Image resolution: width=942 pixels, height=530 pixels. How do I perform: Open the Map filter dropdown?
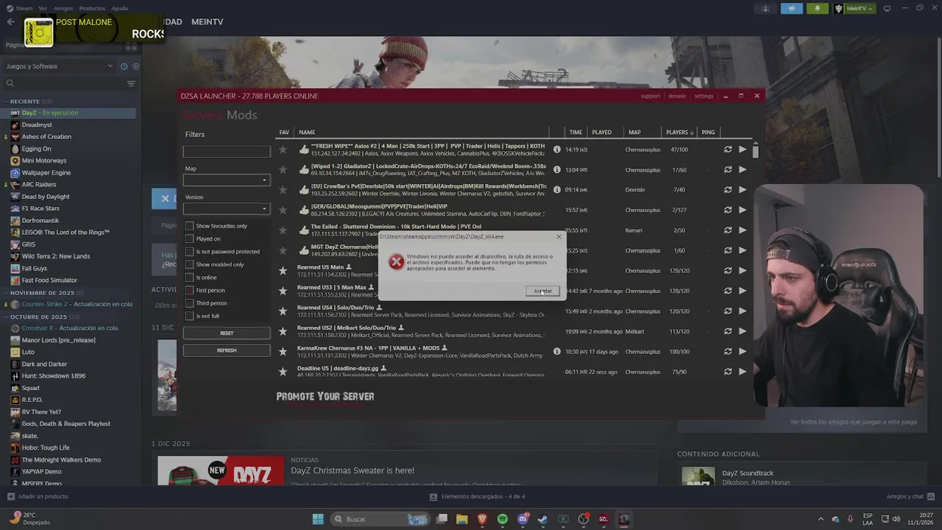pyautogui.click(x=227, y=180)
